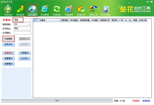Open the 网站体检 site checkup tool
Image resolution: width=154 pixels, height=105 pixels.
tap(8, 10)
